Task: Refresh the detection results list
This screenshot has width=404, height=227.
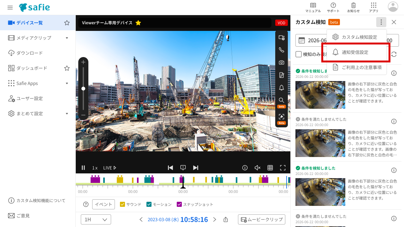Action: coord(394,54)
